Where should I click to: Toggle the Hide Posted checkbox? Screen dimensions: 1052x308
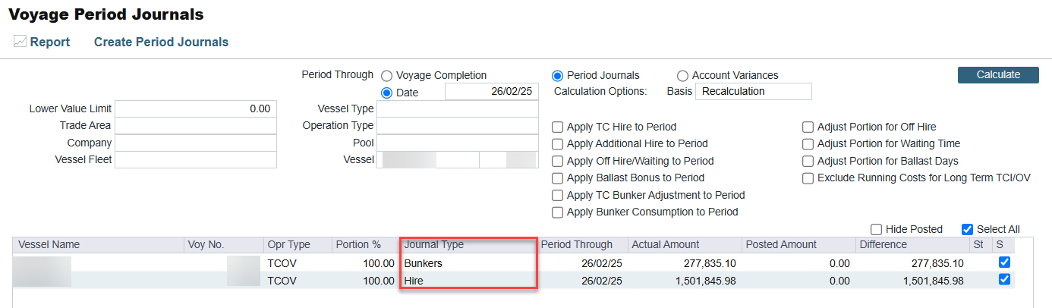877,229
